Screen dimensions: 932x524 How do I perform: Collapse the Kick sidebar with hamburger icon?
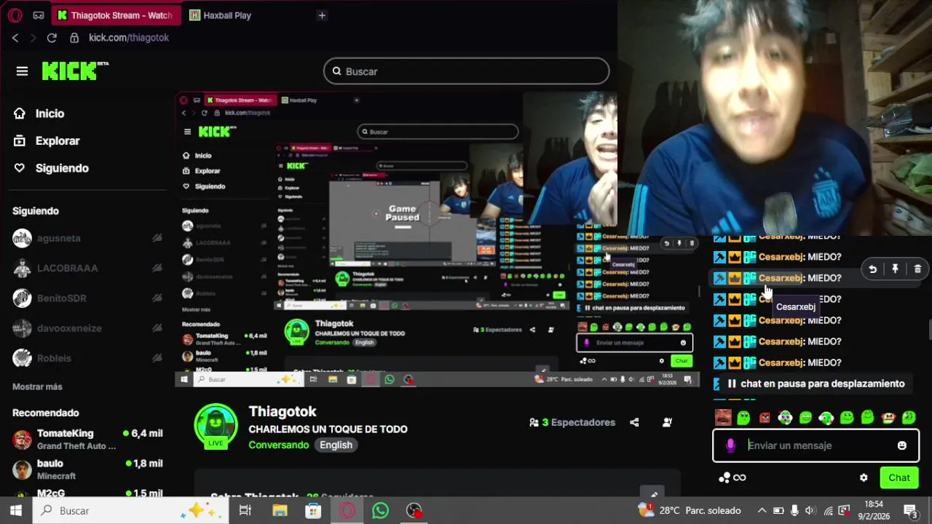coord(22,71)
